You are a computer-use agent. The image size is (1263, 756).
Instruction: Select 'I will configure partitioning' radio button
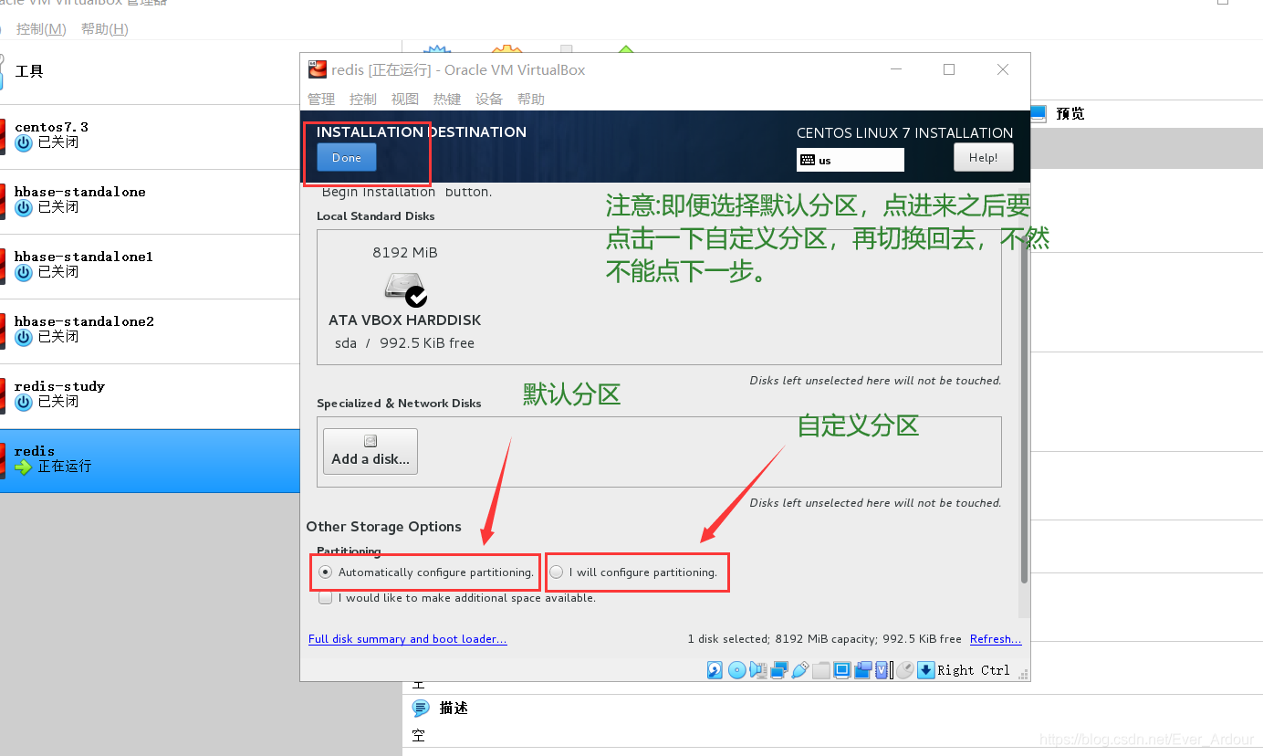(x=556, y=572)
